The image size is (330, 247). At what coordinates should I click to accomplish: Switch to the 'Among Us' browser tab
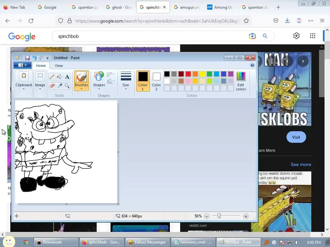[220, 7]
